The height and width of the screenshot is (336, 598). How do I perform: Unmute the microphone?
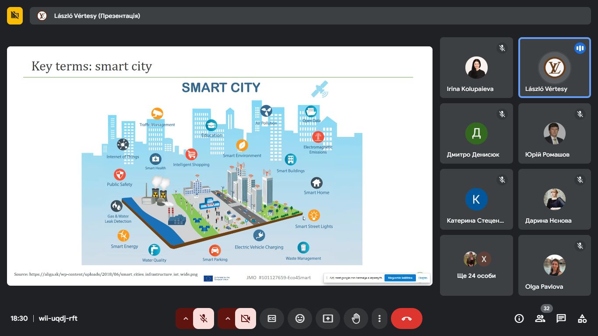(204, 318)
